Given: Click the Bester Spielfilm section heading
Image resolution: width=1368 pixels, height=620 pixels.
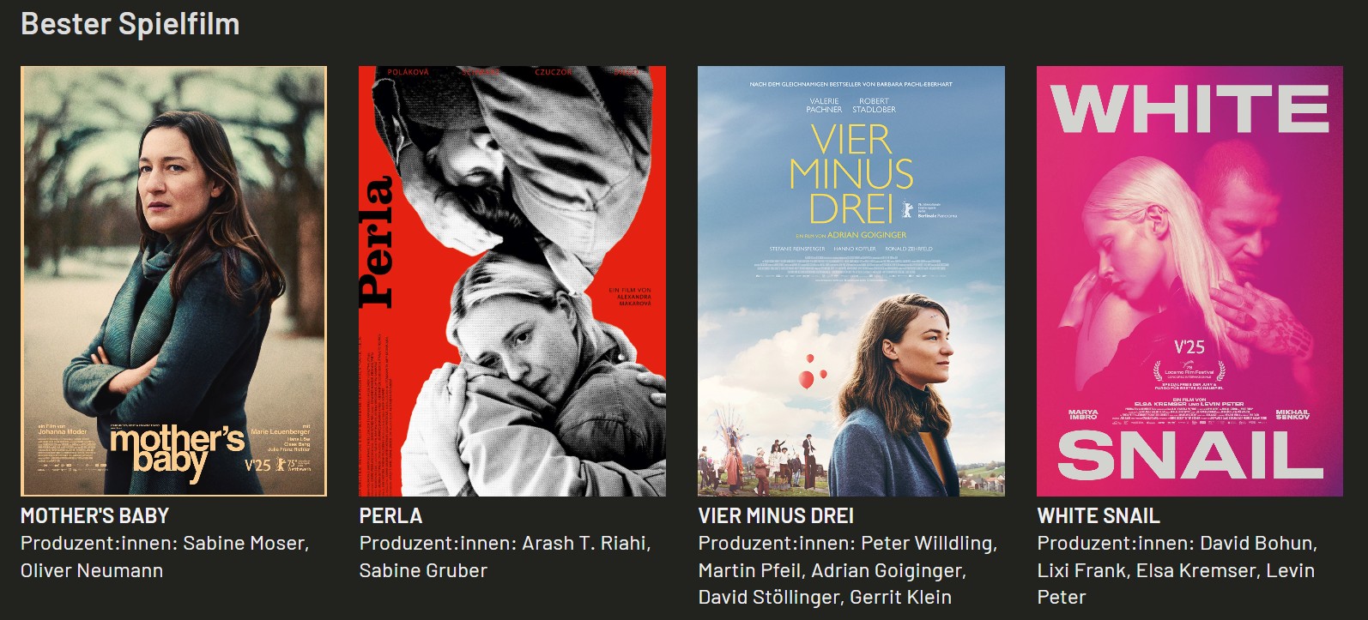Looking at the screenshot, I should tap(130, 24).
